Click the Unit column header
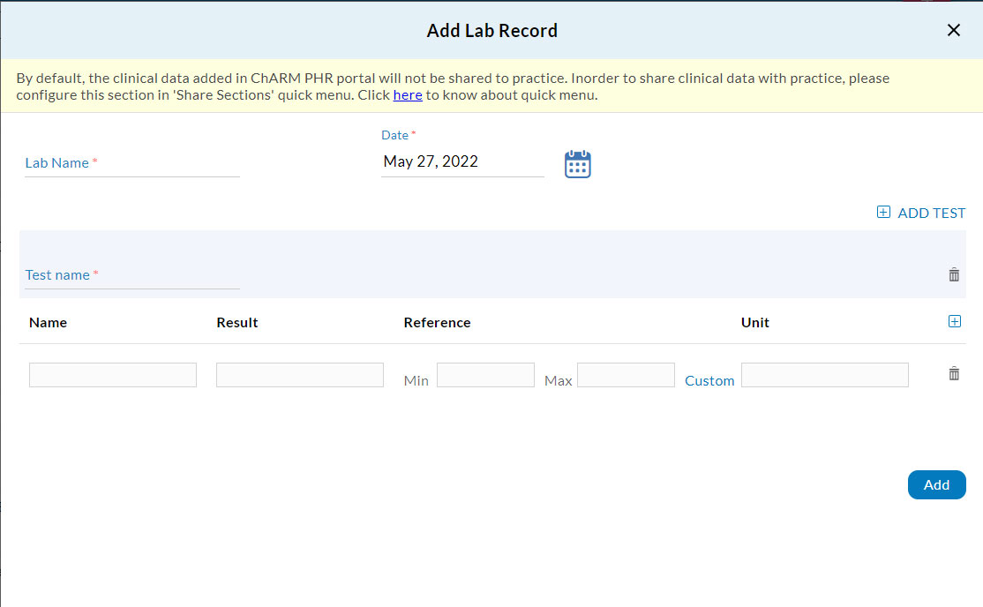This screenshot has height=607, width=983. point(754,322)
